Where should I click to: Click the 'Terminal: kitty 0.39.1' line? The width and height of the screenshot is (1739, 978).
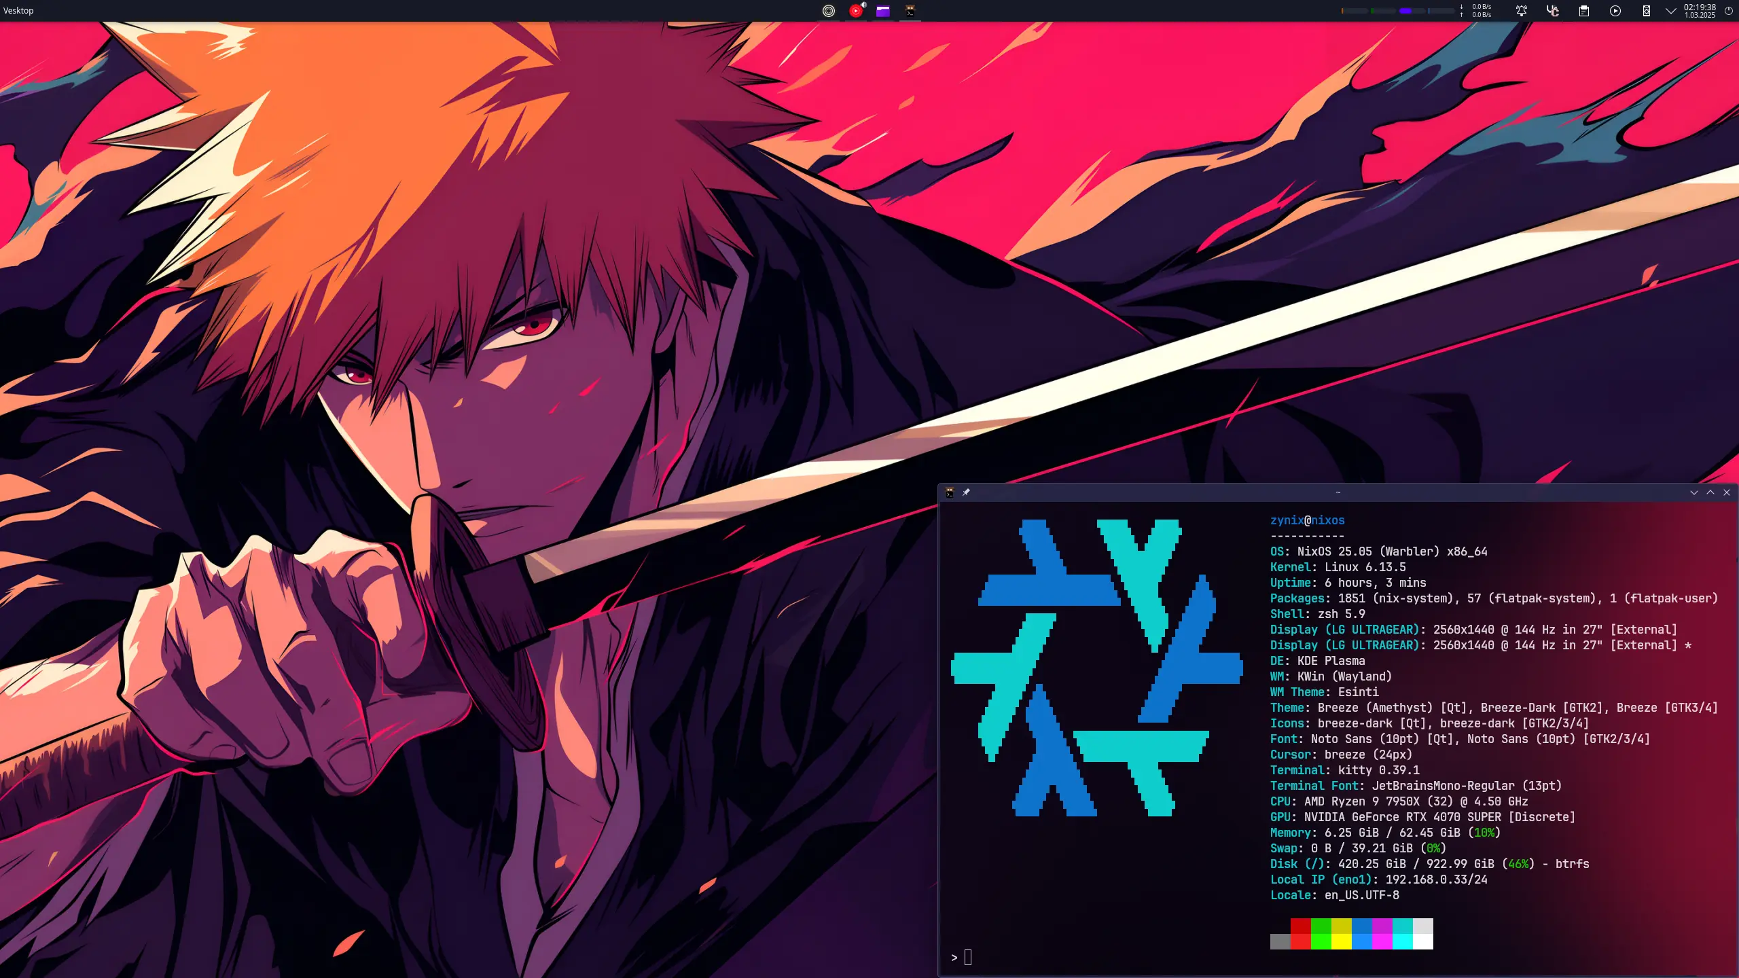1345,770
